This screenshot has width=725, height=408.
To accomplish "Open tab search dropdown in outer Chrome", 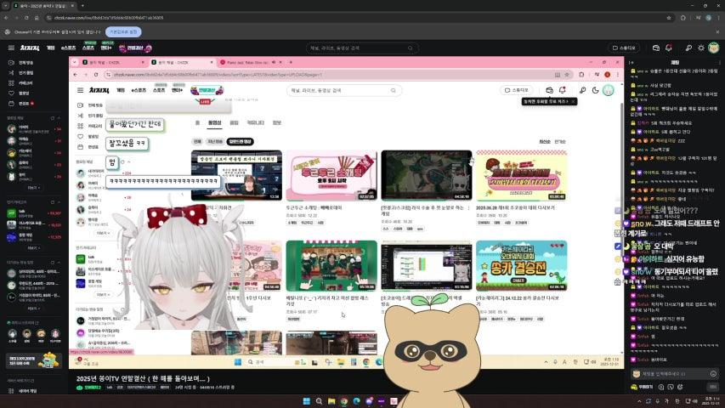I will (6, 6).
